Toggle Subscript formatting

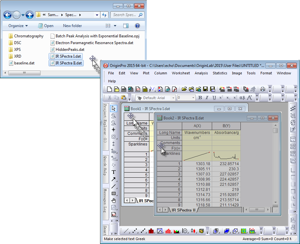coord(228,98)
